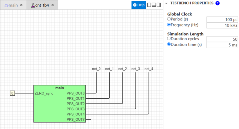This screenshot has height=129, width=239.
Task: Edit the 10 kHz frequency field
Action: pyautogui.click(x=222, y=25)
